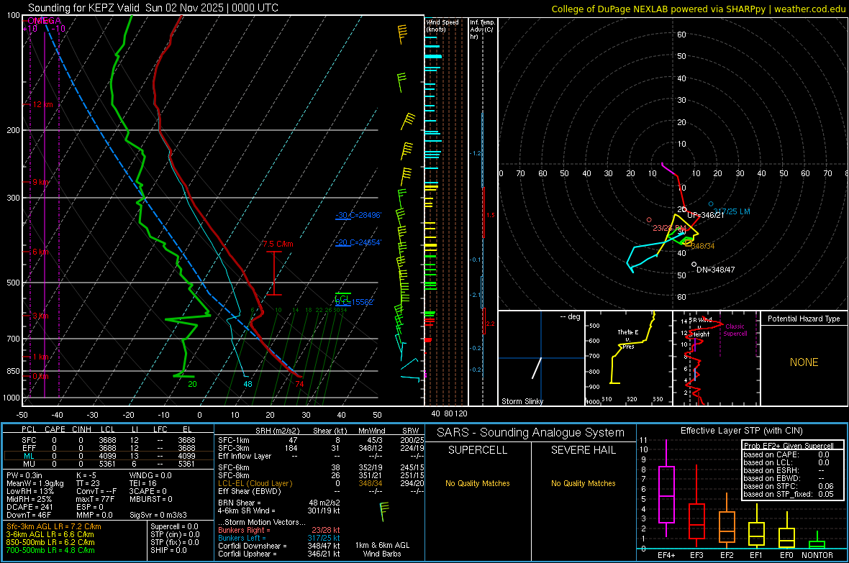
Task: Click the 'SHIP = 0.0' value
Action: (168, 551)
